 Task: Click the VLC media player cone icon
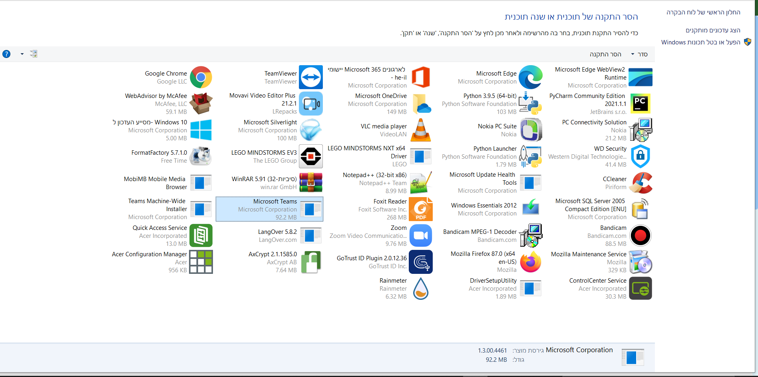(421, 130)
